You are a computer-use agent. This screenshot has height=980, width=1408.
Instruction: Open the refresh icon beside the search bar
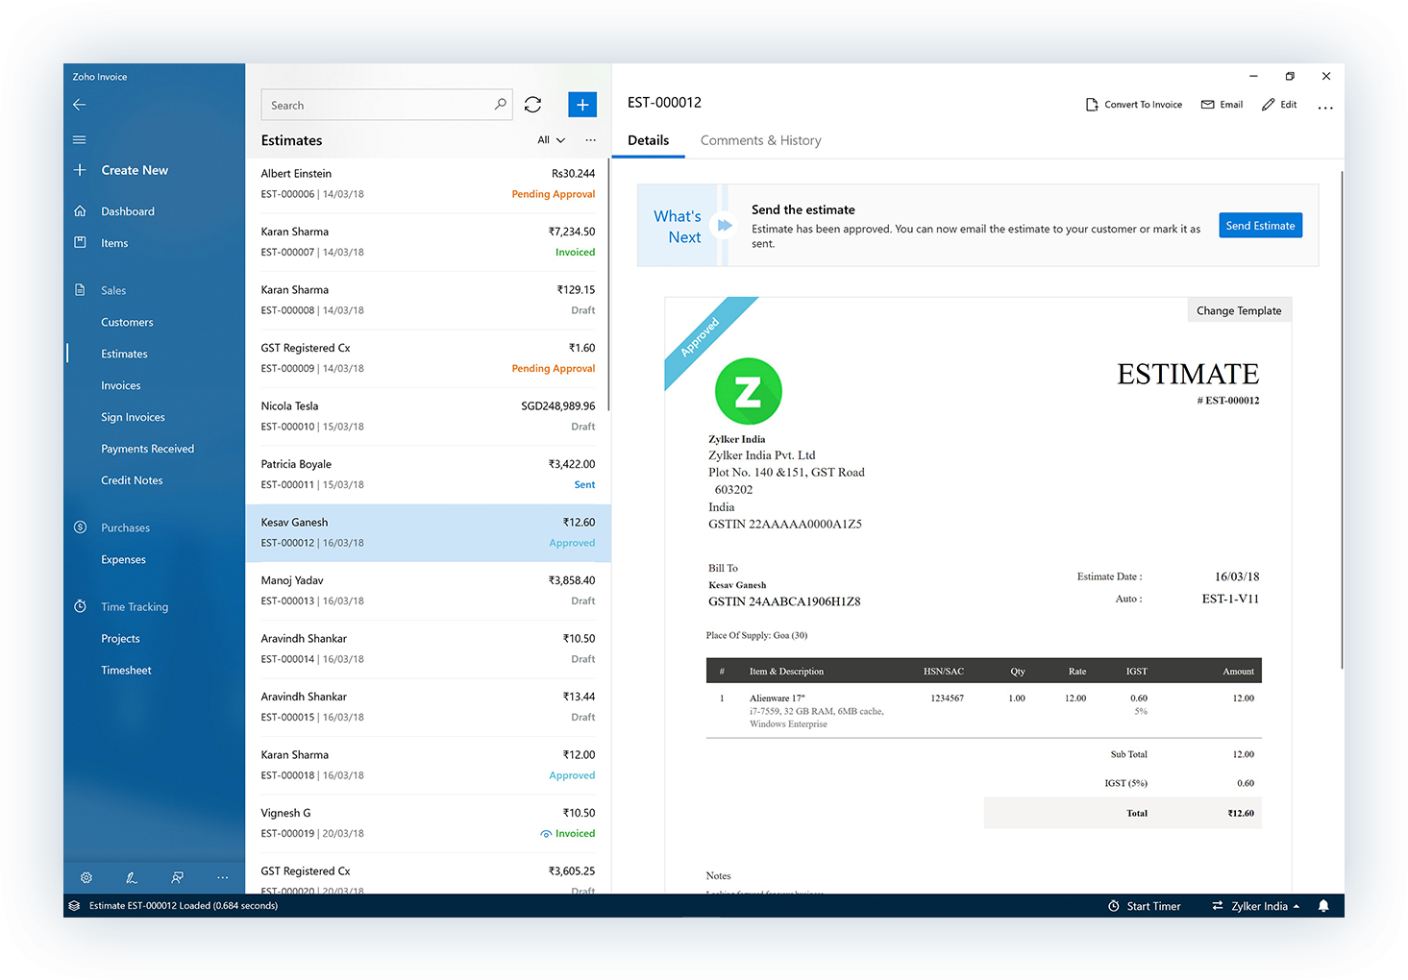532,104
